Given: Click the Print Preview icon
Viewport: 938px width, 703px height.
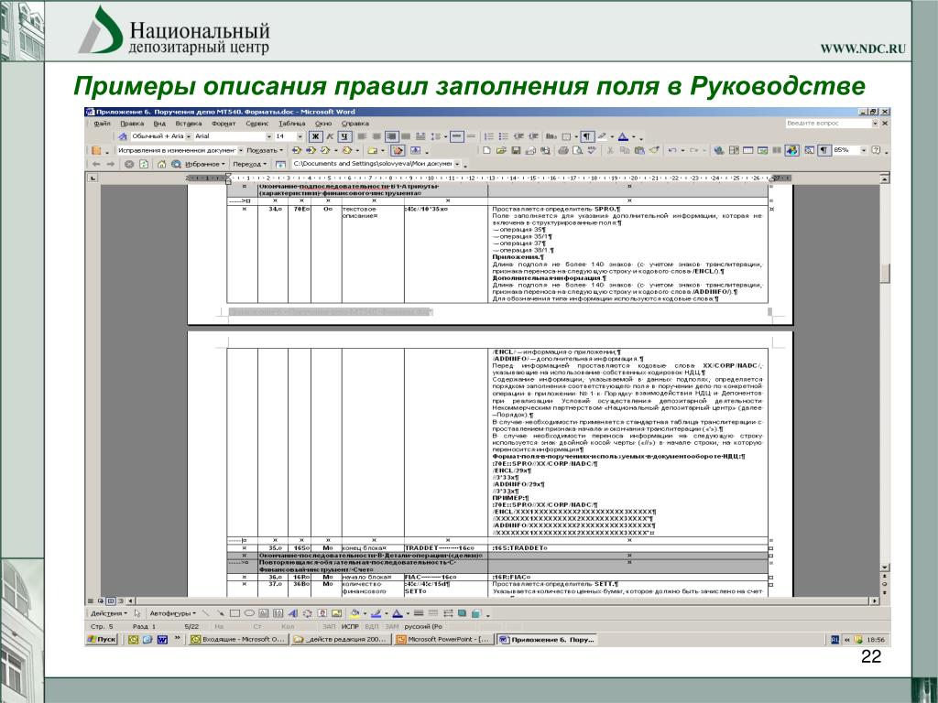Looking at the screenshot, I should coord(577,150).
